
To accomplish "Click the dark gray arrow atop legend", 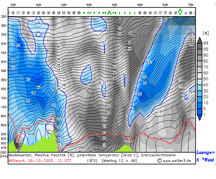I will [200, 40].
